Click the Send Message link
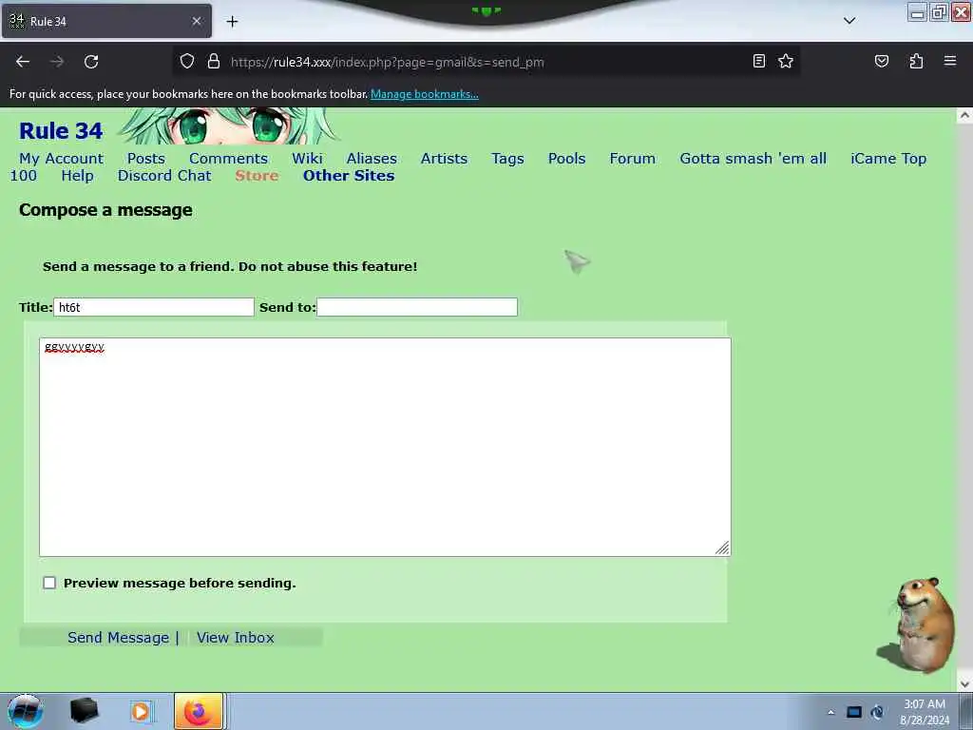 [x=118, y=638]
